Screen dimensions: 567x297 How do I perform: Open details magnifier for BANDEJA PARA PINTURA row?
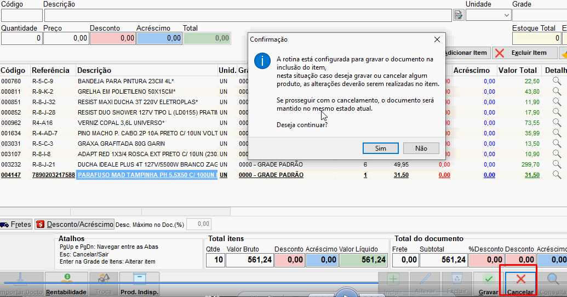(x=557, y=81)
